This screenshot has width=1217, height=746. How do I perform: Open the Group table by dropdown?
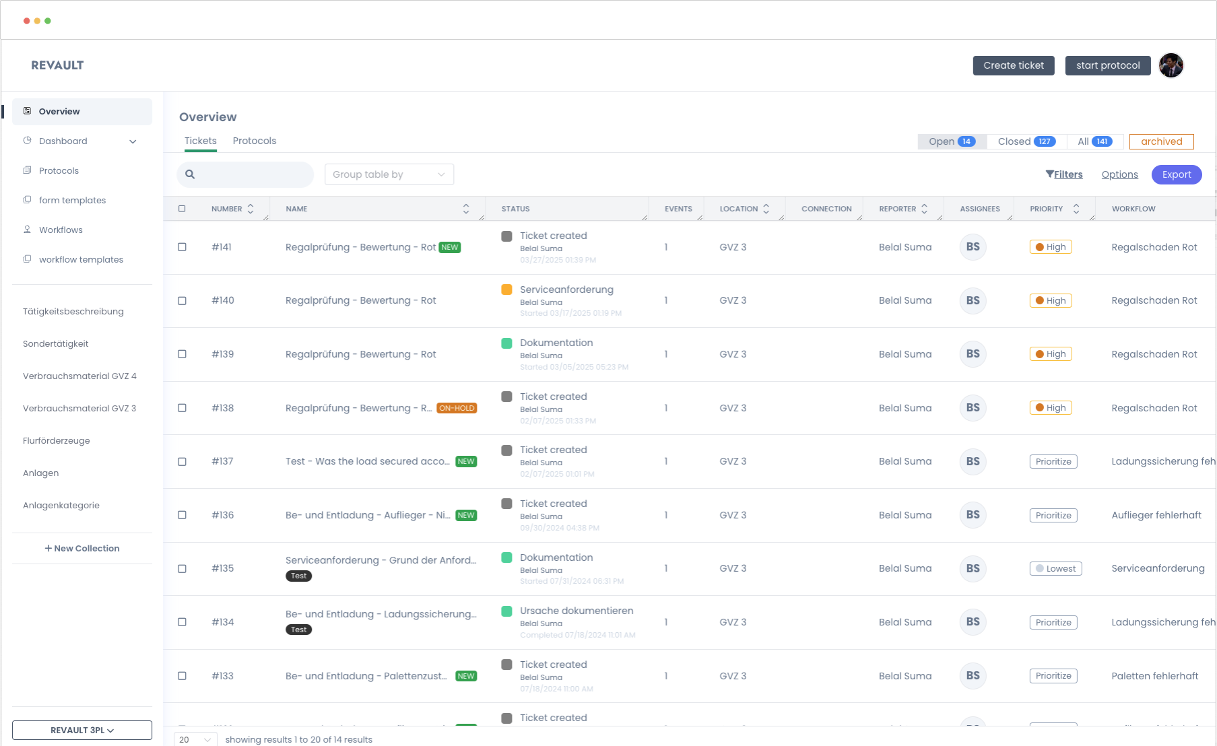pyautogui.click(x=389, y=174)
